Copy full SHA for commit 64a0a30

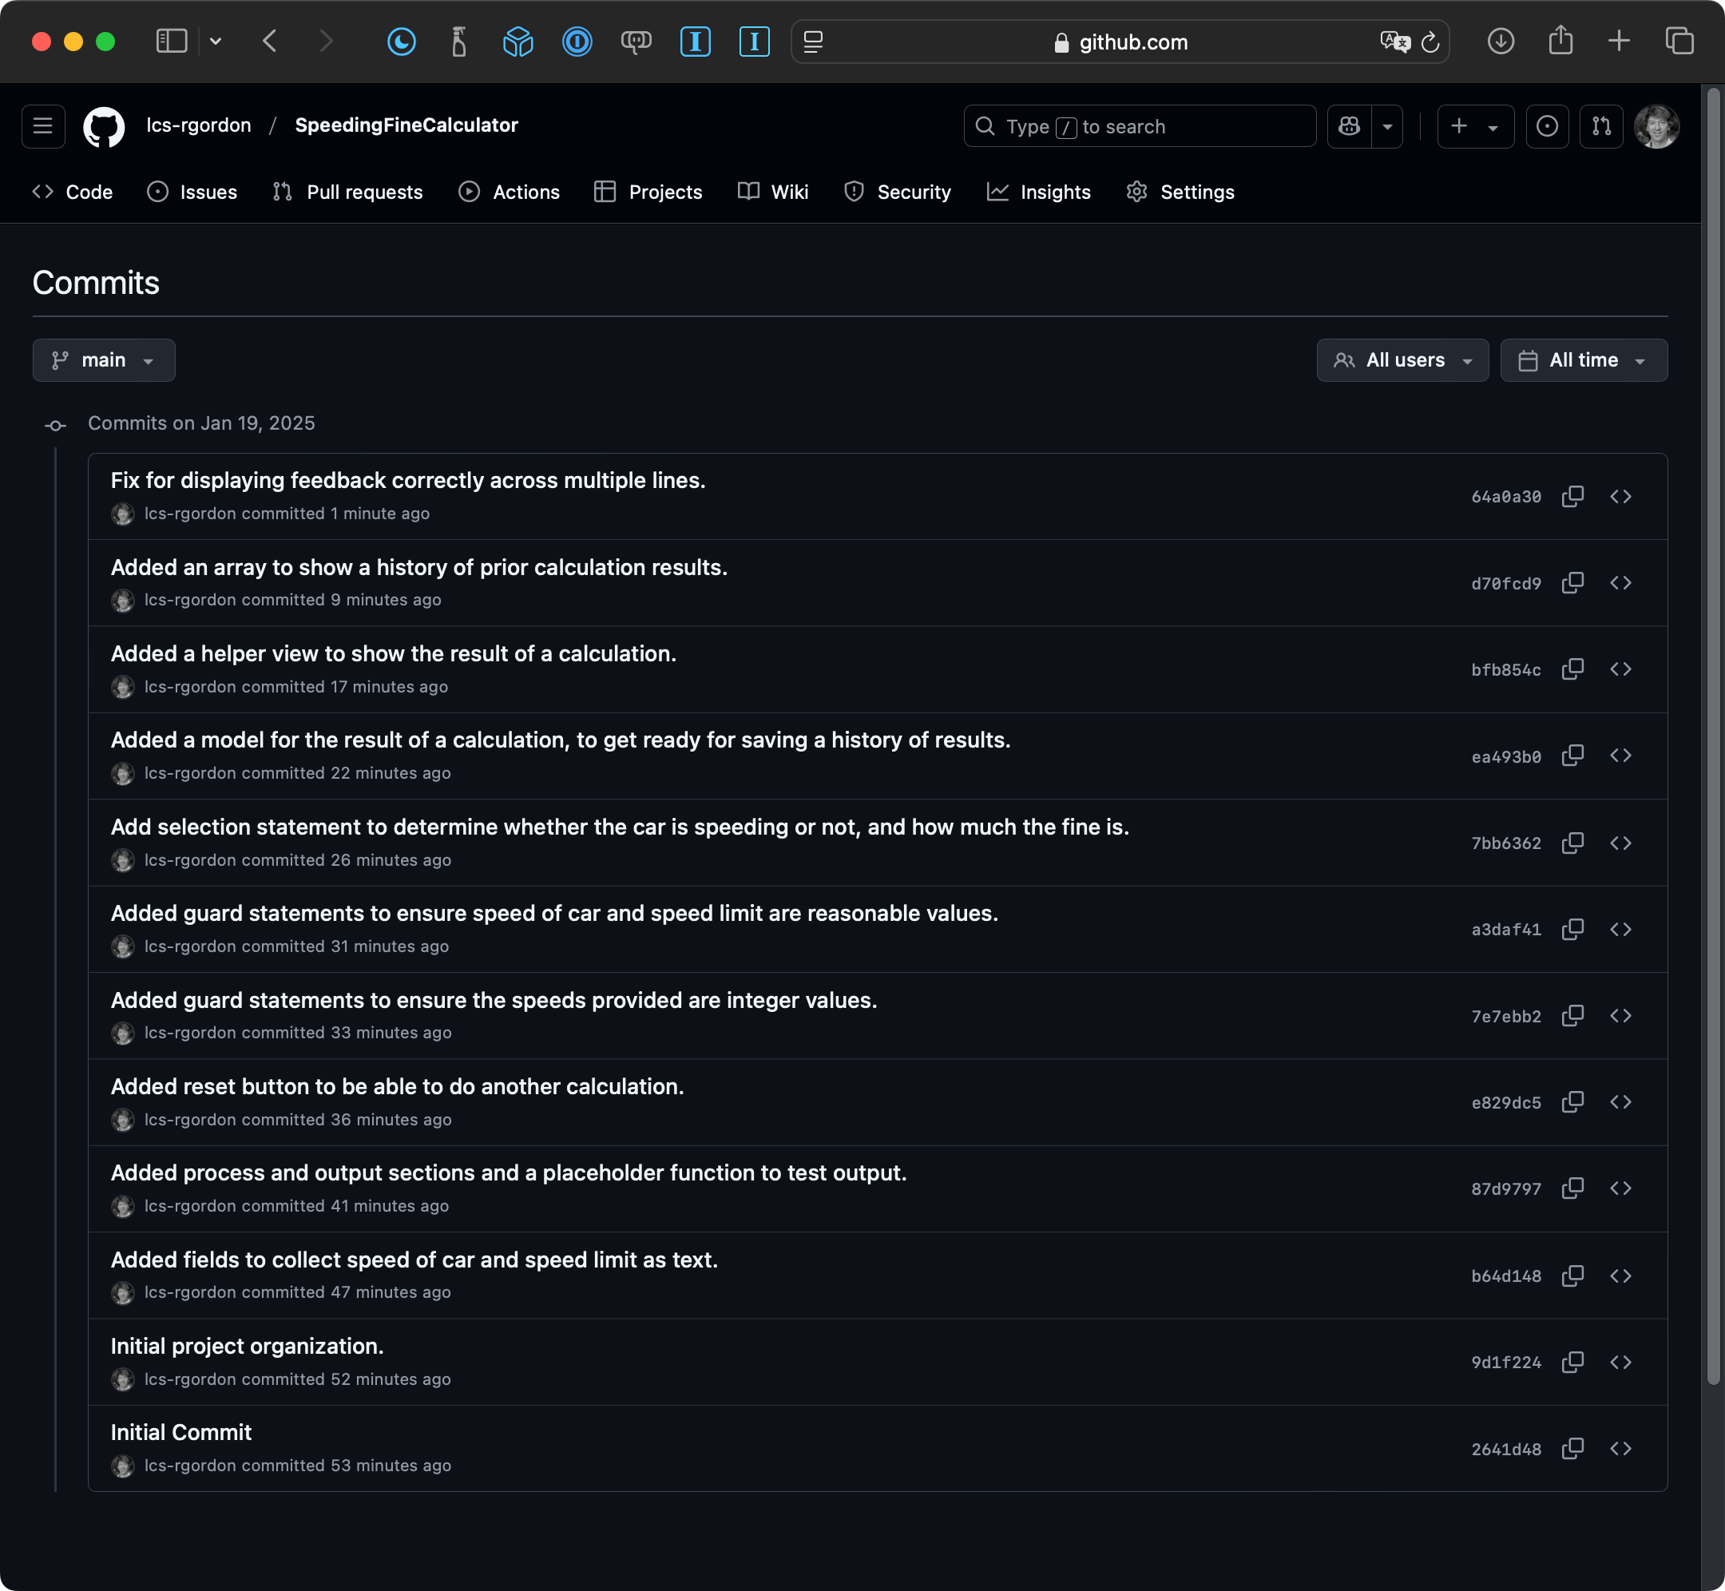[x=1572, y=497]
